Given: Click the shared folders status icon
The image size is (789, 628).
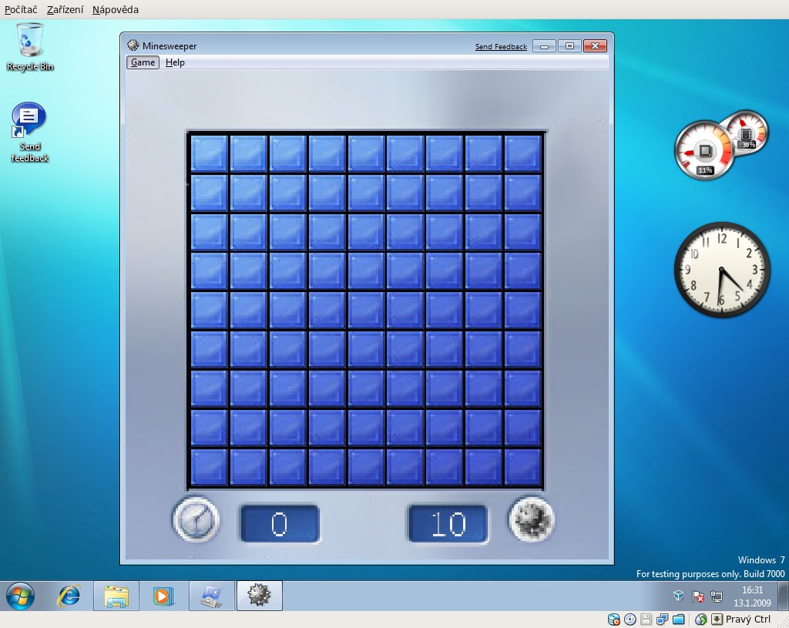Looking at the screenshot, I should coord(679,620).
